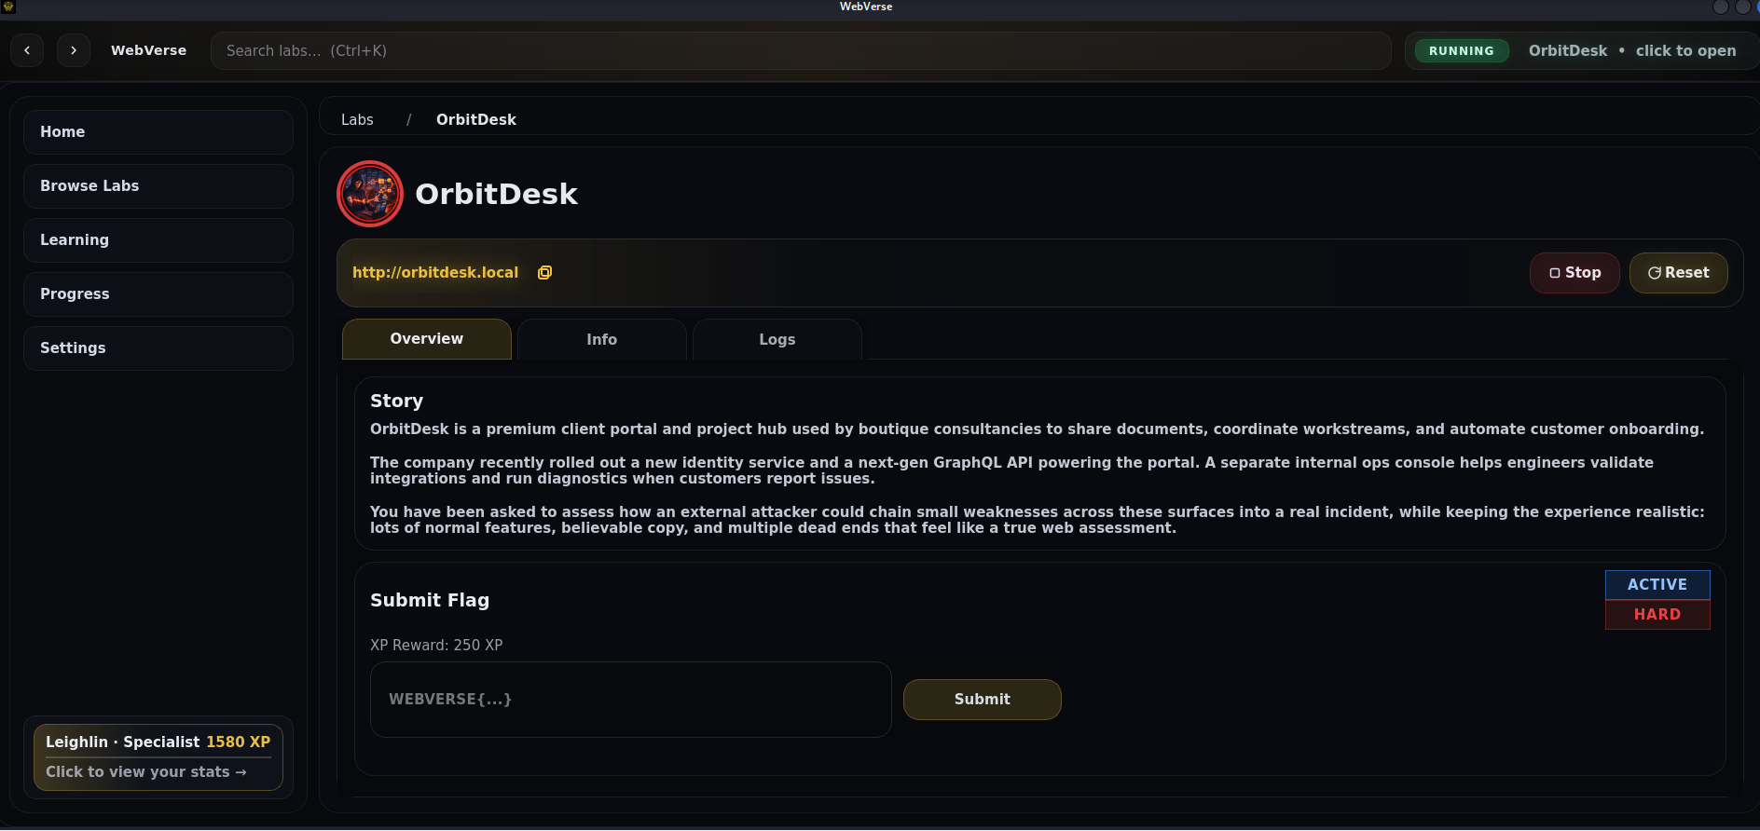Submit the flag

pos(982,700)
